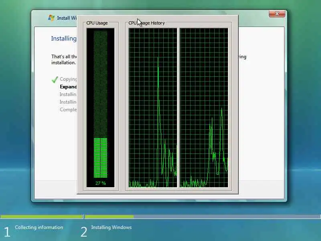
Task: Click the 'Installing Windows' stage label
Action: pos(112,227)
